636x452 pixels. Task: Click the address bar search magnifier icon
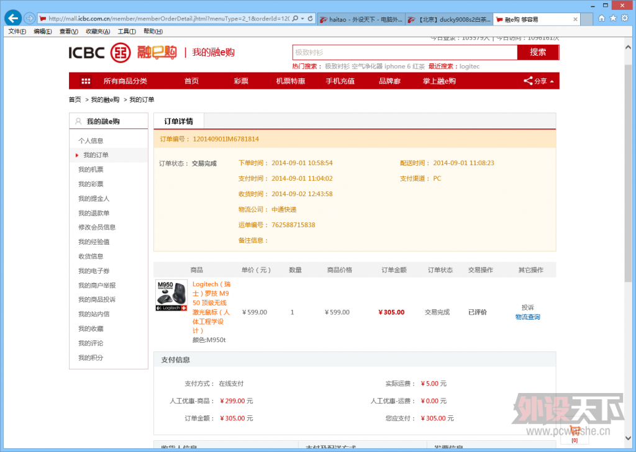295,19
